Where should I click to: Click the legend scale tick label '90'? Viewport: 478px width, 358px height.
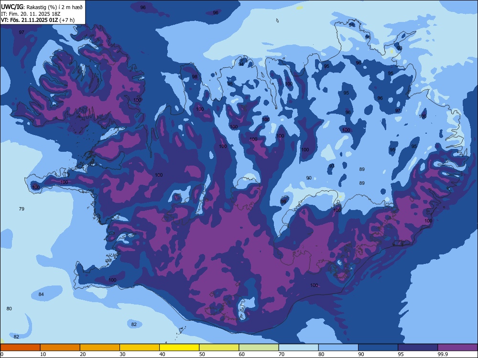pos(361,354)
